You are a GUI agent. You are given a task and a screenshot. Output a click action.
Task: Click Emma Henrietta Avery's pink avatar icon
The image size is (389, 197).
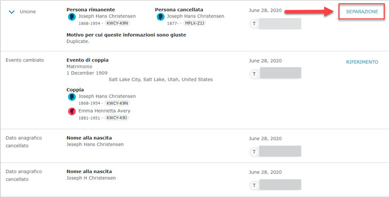(72, 112)
